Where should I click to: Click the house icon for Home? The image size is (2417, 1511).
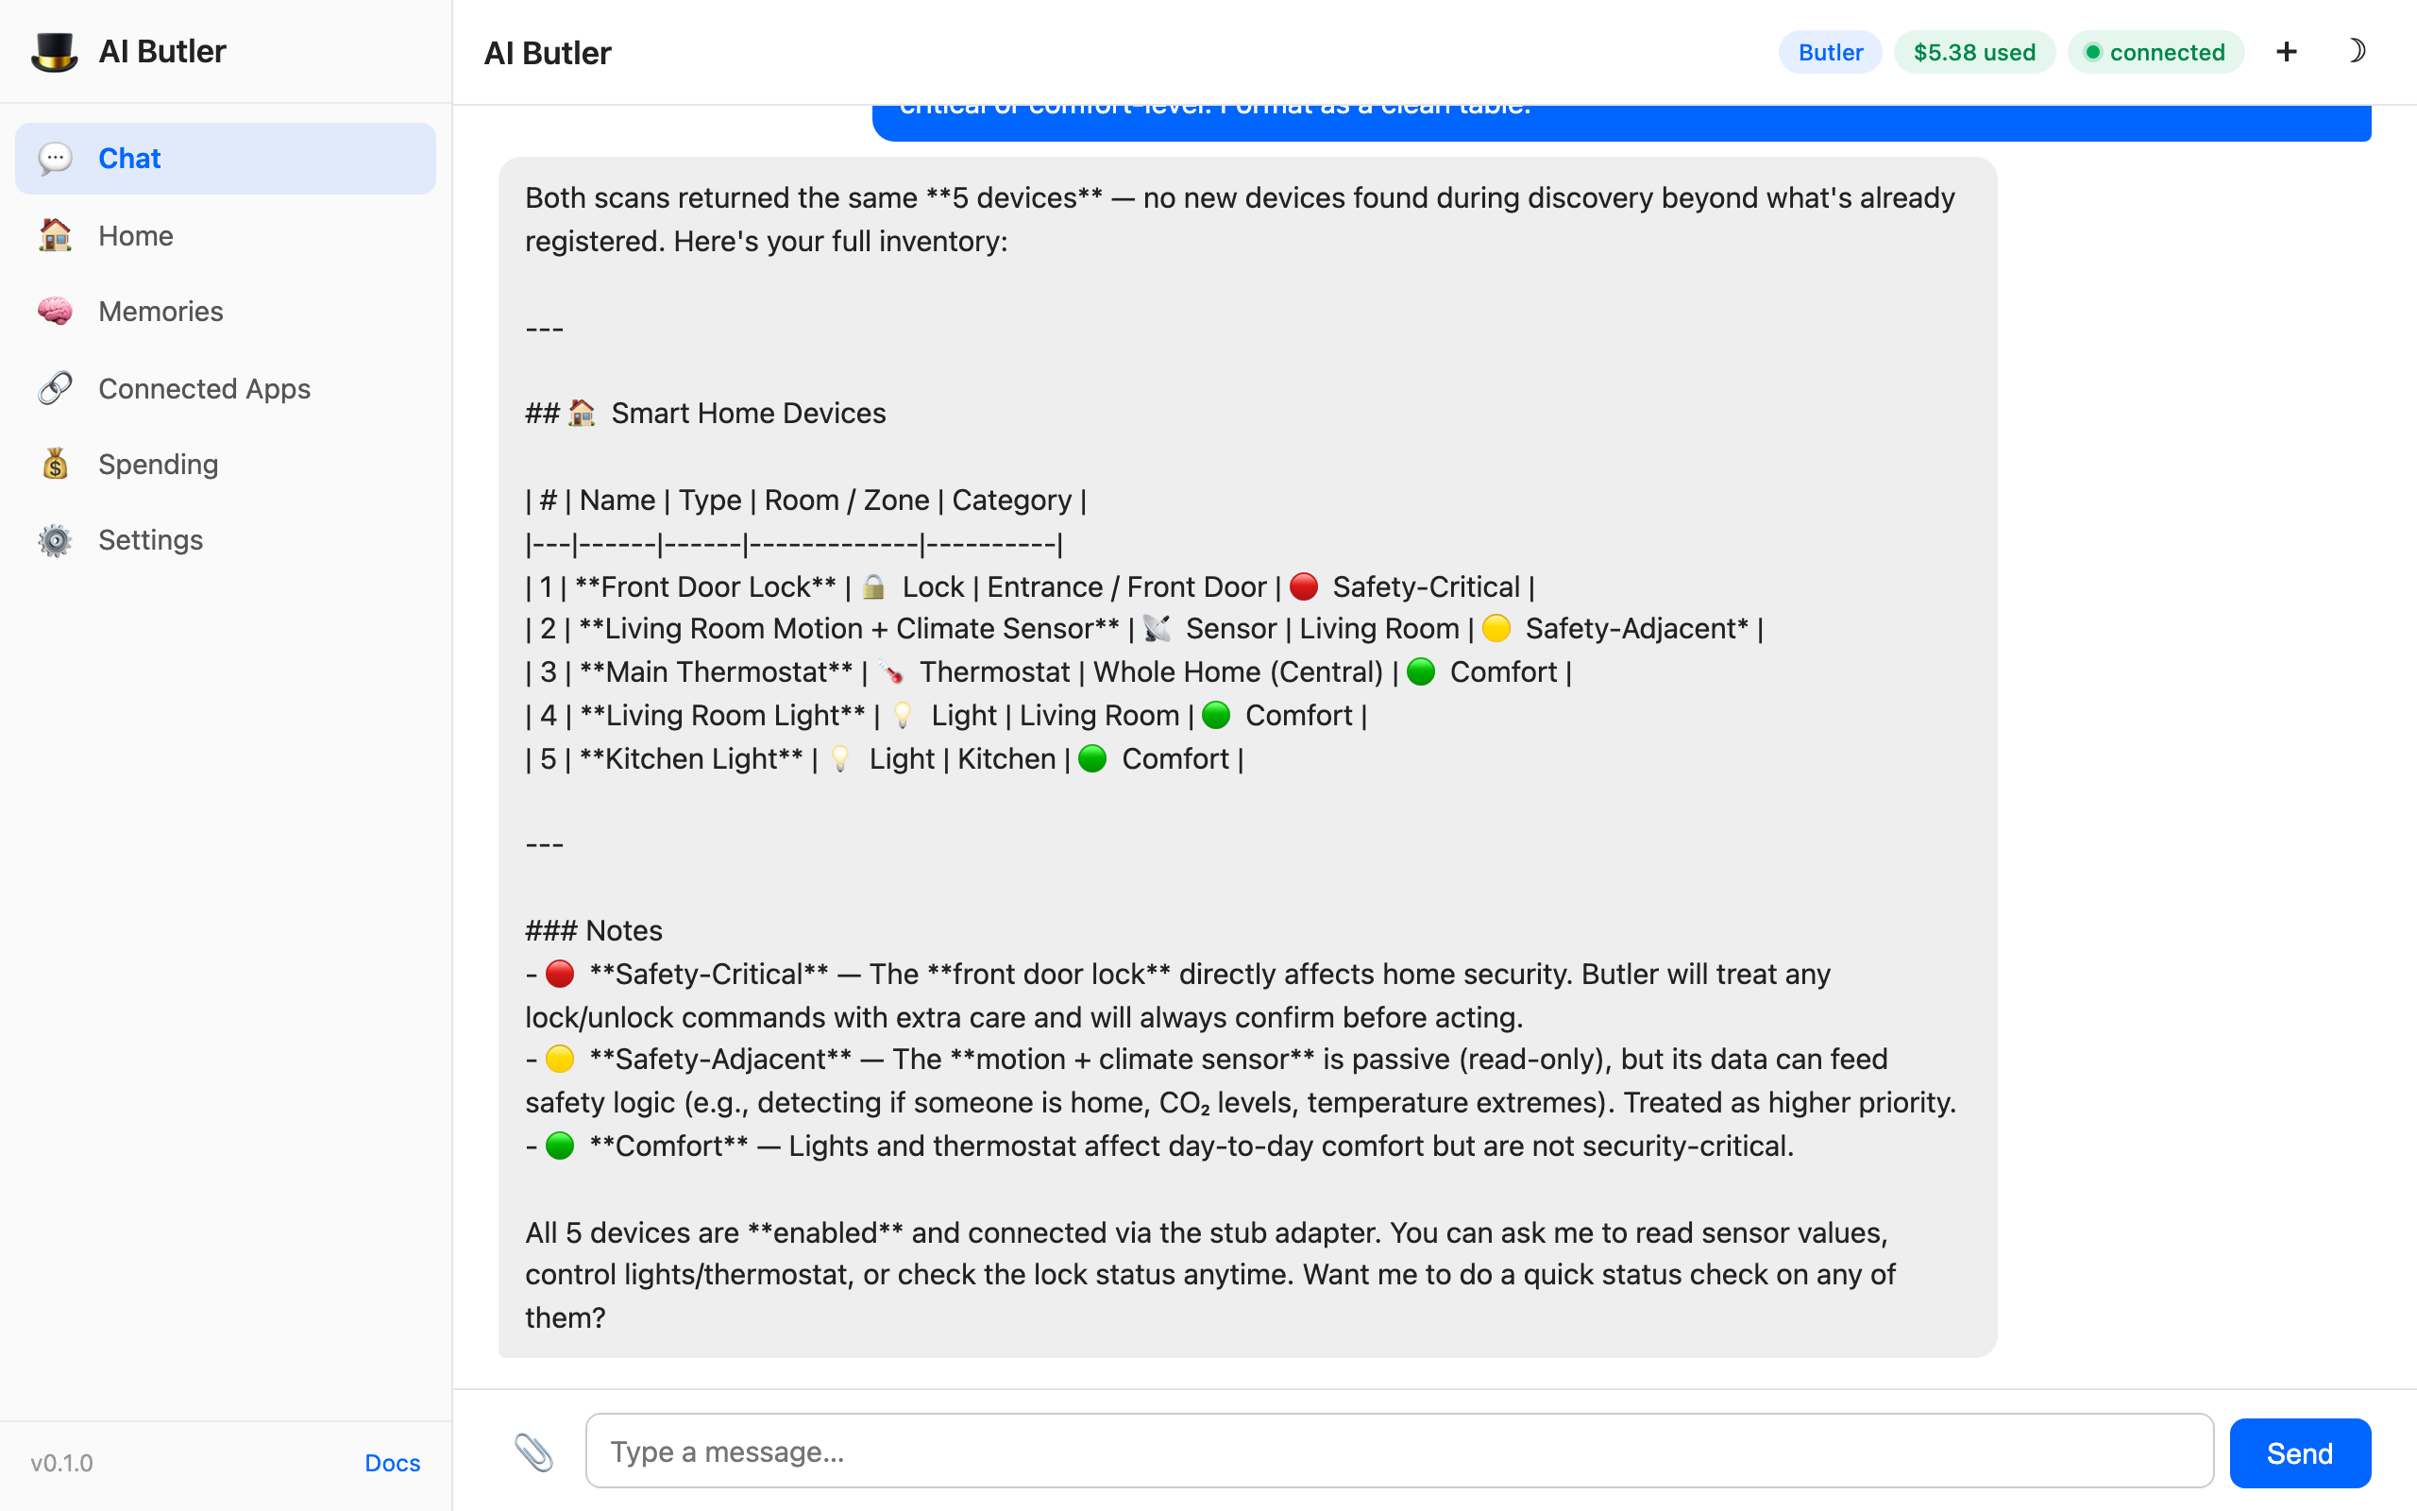(x=55, y=235)
